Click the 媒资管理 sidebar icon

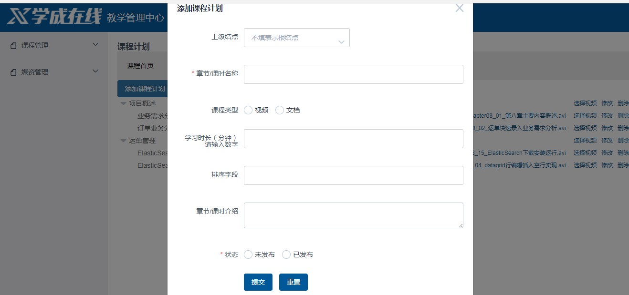[x=13, y=72]
